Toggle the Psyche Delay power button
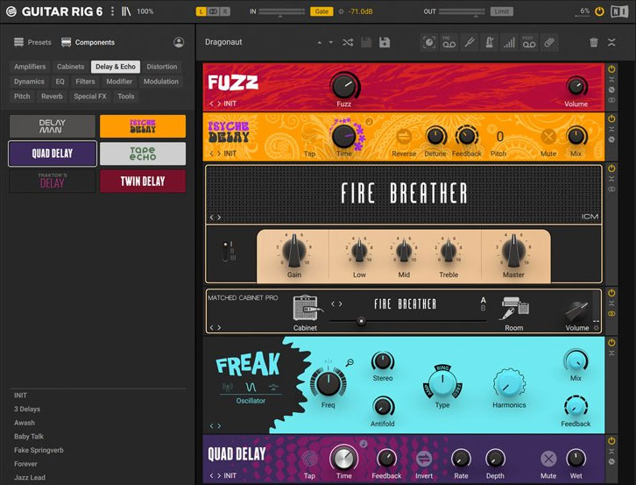The image size is (636, 485). pyautogui.click(x=611, y=118)
